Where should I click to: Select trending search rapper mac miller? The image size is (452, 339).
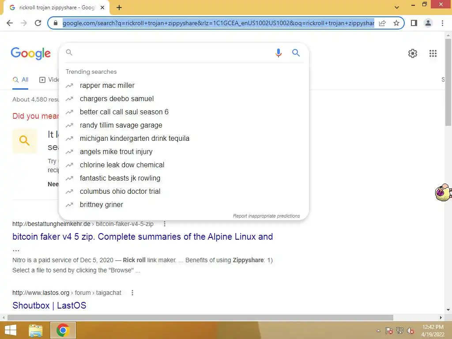point(184,85)
